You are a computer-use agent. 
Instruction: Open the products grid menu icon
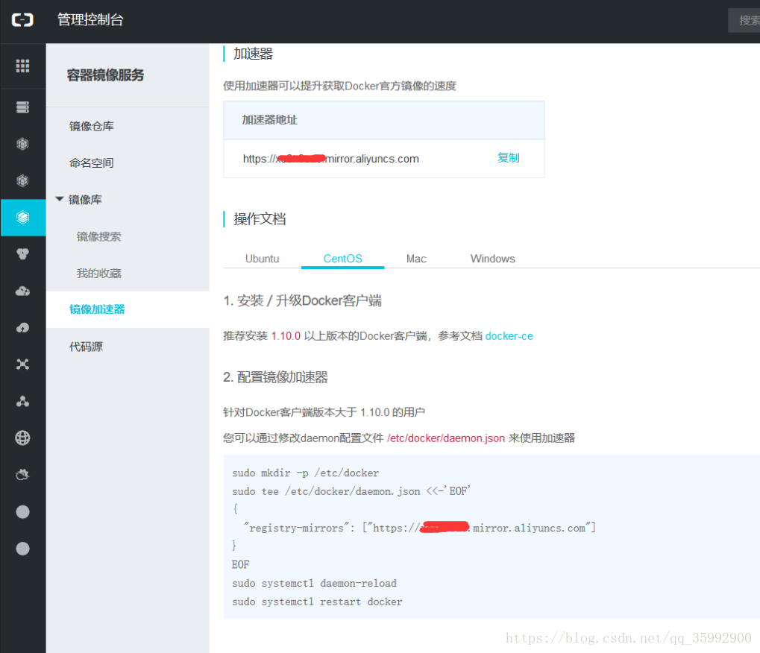point(22,66)
